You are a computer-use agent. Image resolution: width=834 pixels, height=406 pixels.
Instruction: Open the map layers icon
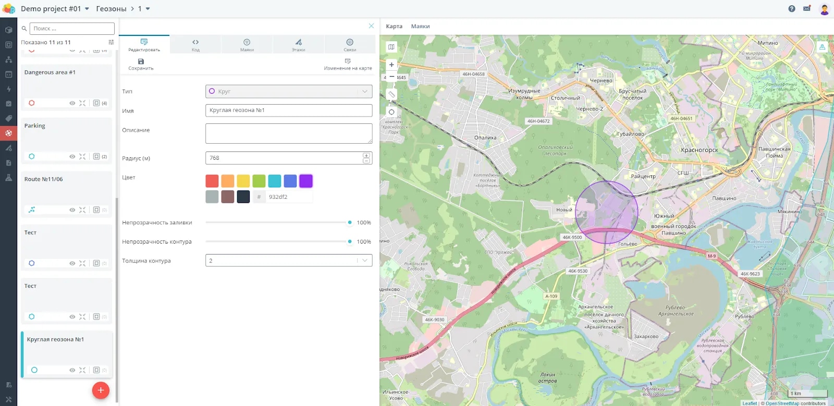pyautogui.click(x=391, y=47)
